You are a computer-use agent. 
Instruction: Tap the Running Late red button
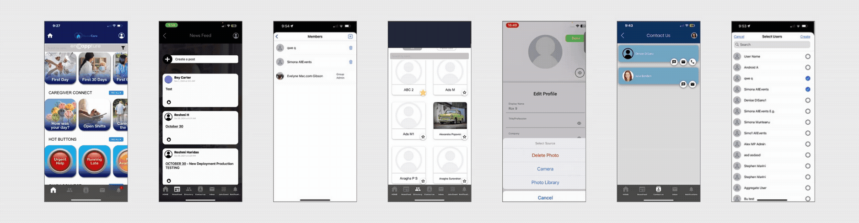point(94,161)
